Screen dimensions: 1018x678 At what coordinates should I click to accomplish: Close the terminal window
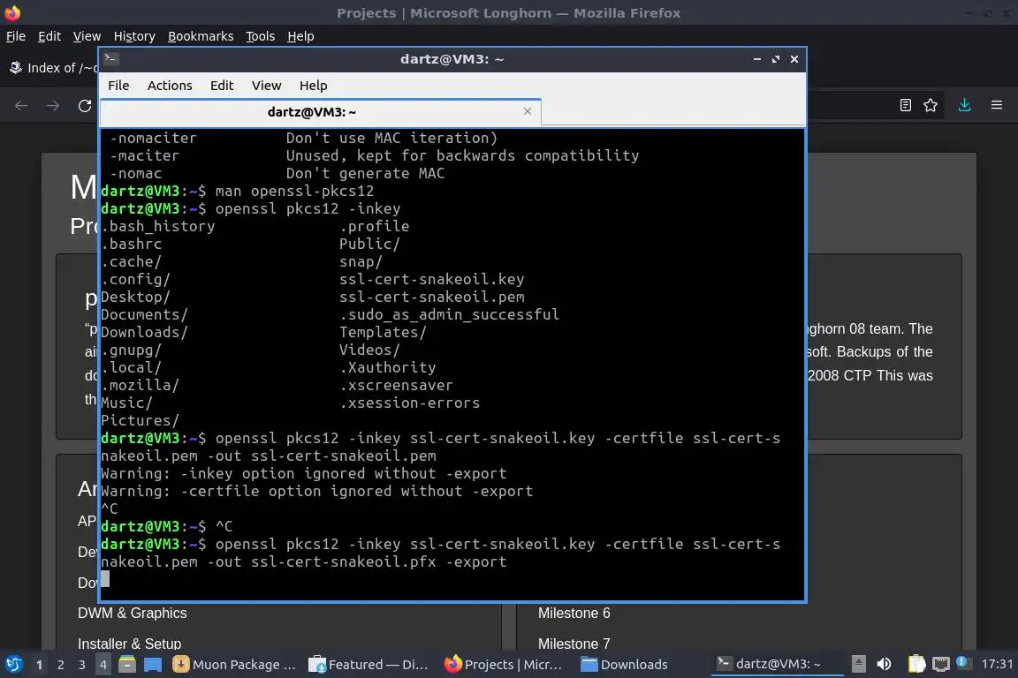pyautogui.click(x=794, y=59)
